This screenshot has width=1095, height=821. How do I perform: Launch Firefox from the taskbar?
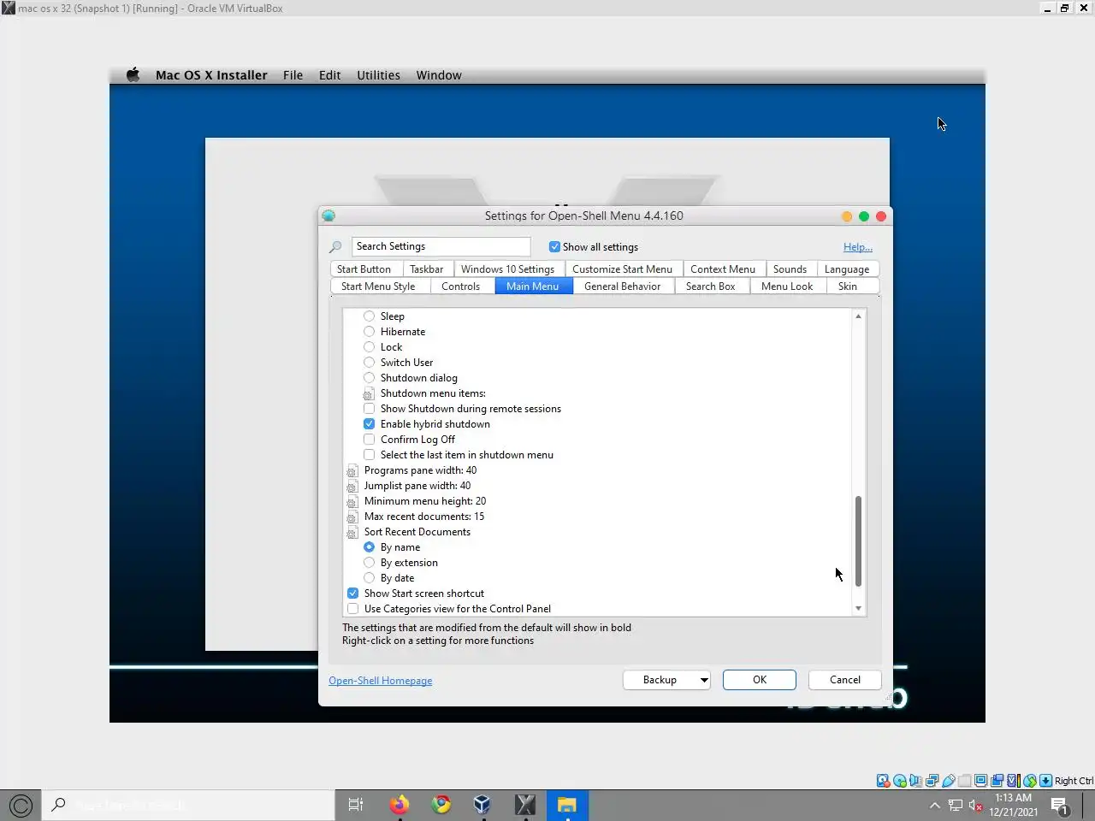coord(399,805)
